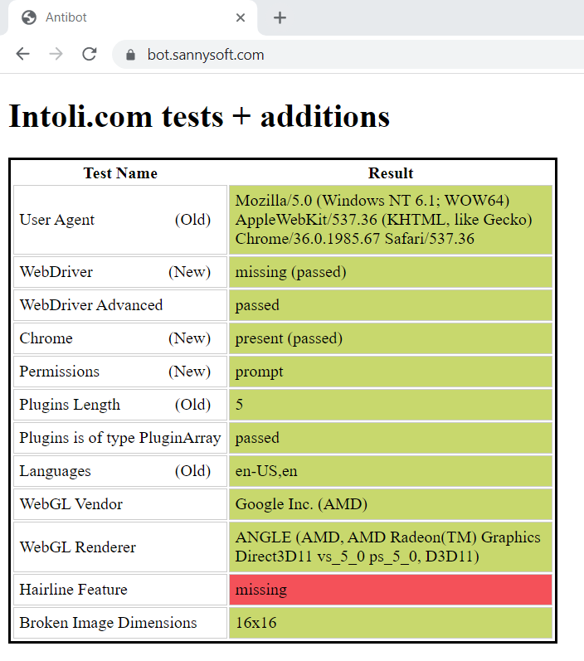
Task: Reload the page with refresh icon
Action: 90,54
